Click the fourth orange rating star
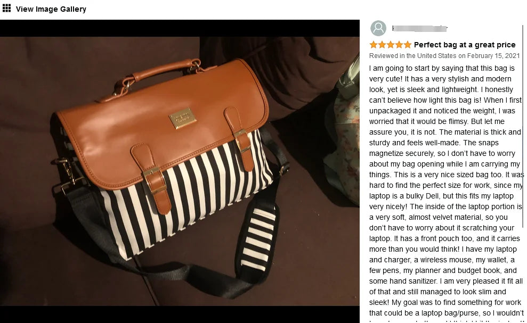 tap(399, 45)
